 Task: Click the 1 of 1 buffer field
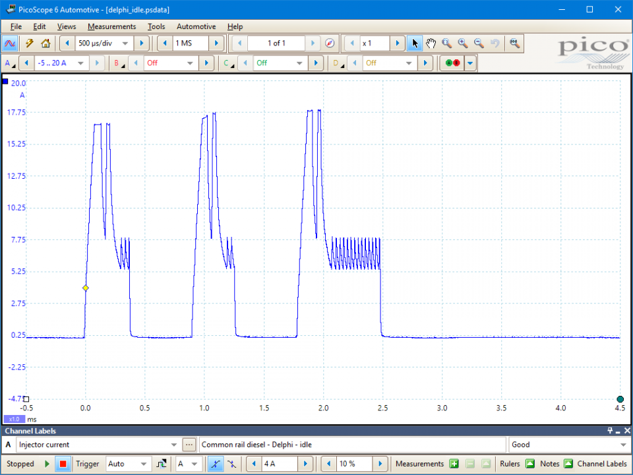276,44
